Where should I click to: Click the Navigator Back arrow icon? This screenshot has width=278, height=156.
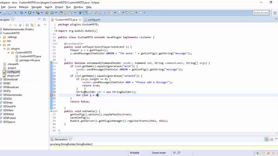[x=10, y=25]
